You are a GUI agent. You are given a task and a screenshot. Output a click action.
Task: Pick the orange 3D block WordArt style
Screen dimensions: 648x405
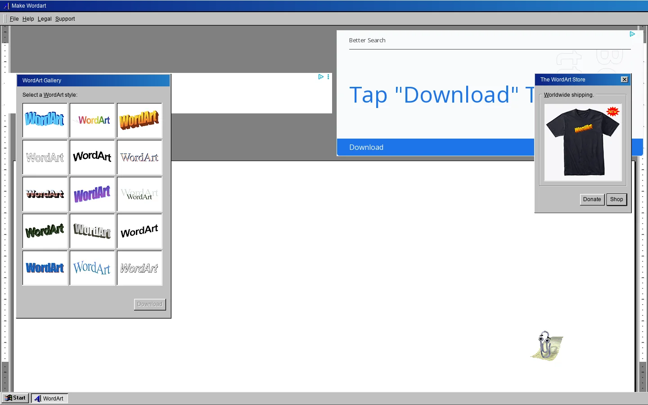(139, 120)
